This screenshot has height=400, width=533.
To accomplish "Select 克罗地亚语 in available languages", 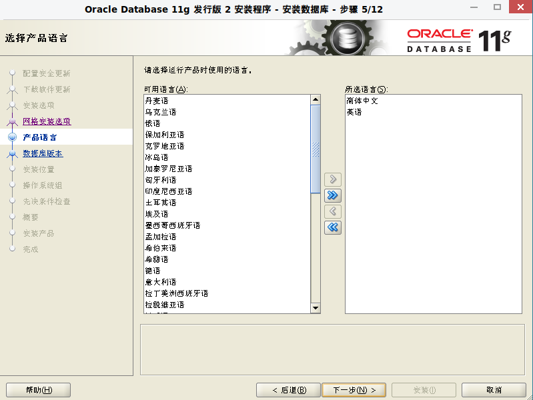I will [x=227, y=146].
